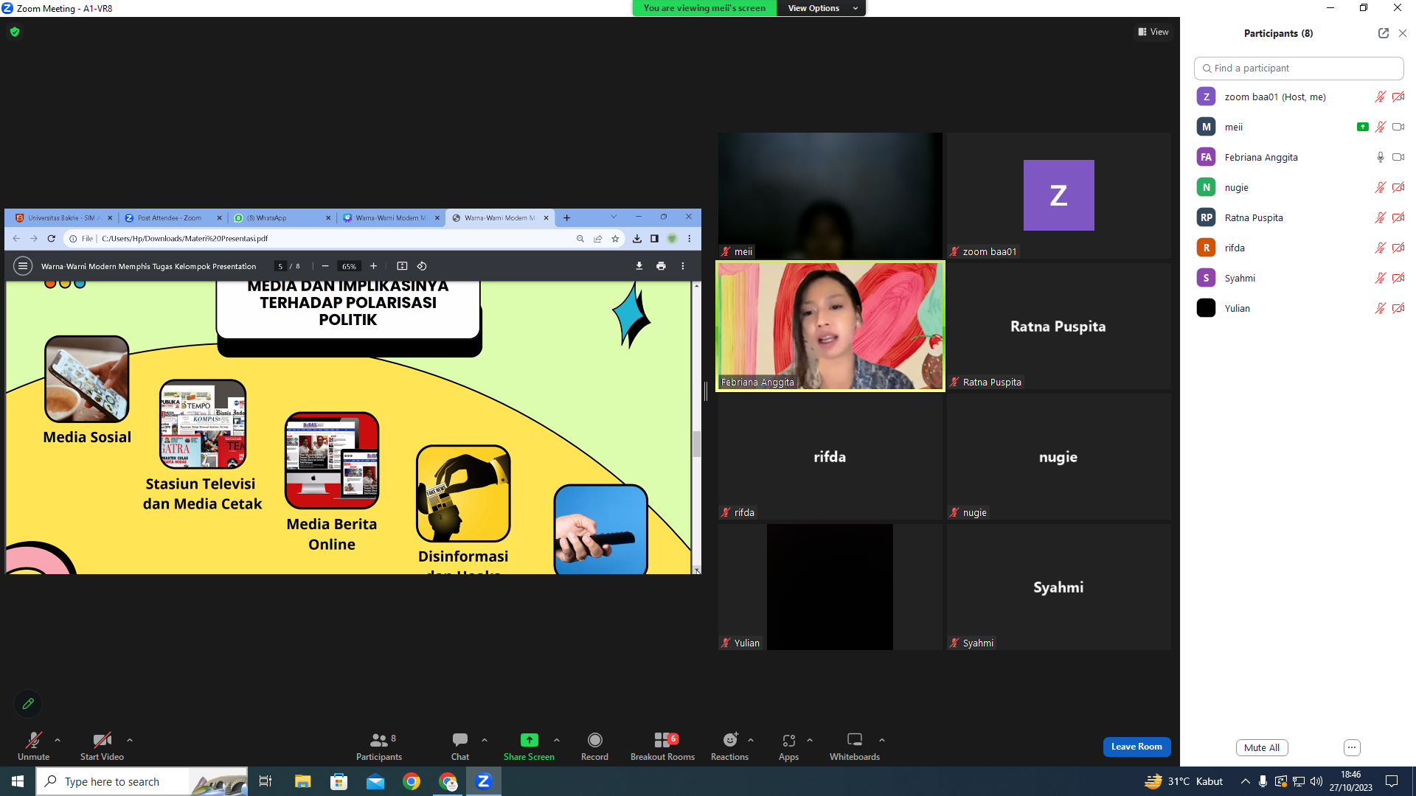1416x796 pixels.
Task: Click the PDF vertical scrollbar thumb
Action: [696, 444]
